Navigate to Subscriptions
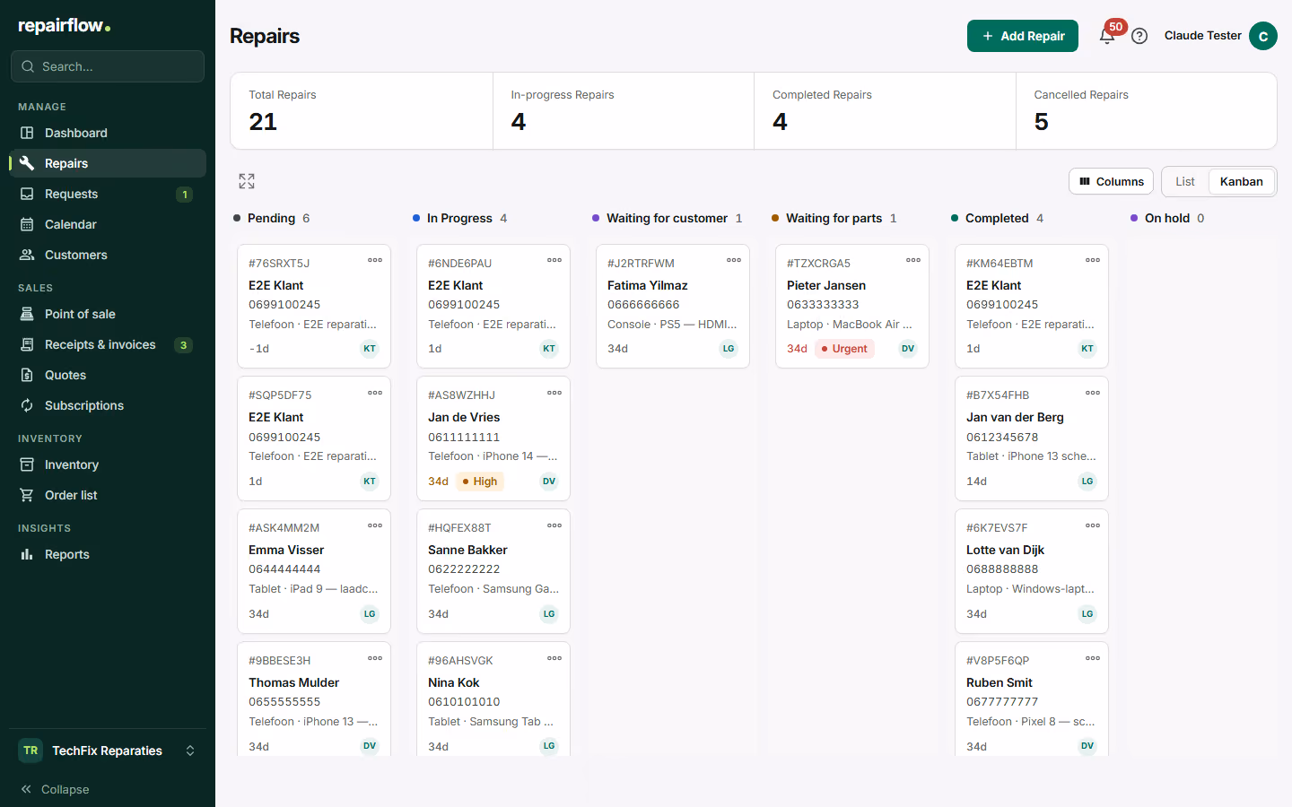The height and width of the screenshot is (807, 1292). pyautogui.click(x=108, y=405)
